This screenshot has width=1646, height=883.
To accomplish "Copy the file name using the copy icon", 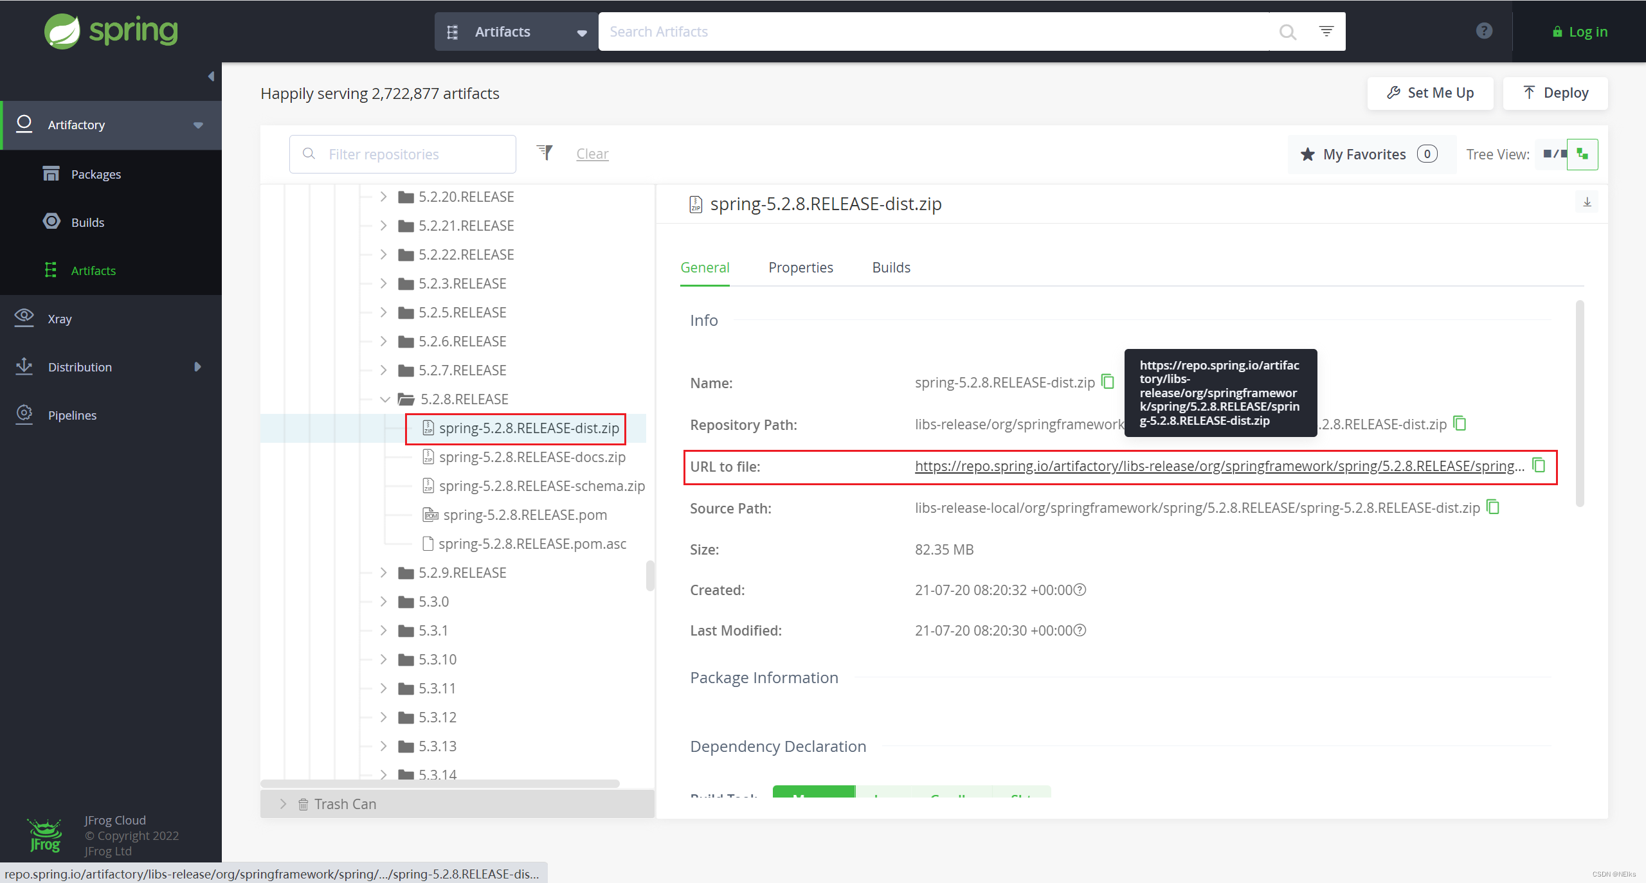I will point(1108,382).
